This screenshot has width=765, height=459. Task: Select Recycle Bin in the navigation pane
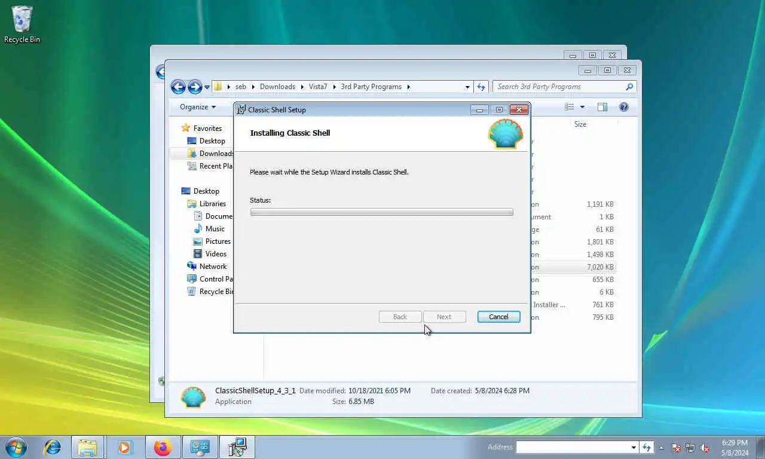pos(210,292)
